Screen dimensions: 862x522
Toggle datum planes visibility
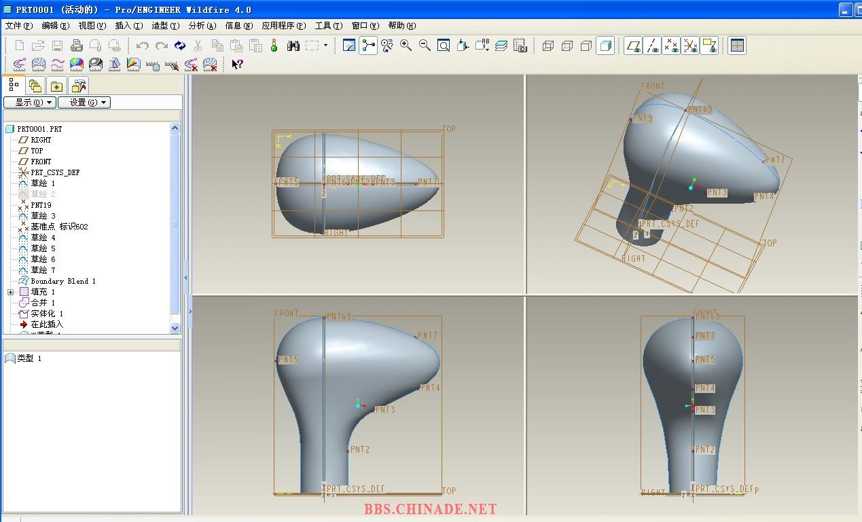pos(634,45)
